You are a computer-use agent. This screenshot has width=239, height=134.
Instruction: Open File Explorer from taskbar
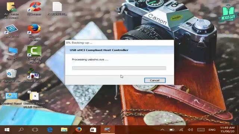[64, 130]
